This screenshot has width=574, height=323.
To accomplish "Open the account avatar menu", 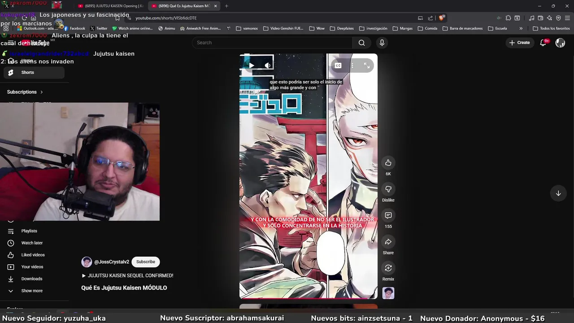I will (560, 43).
